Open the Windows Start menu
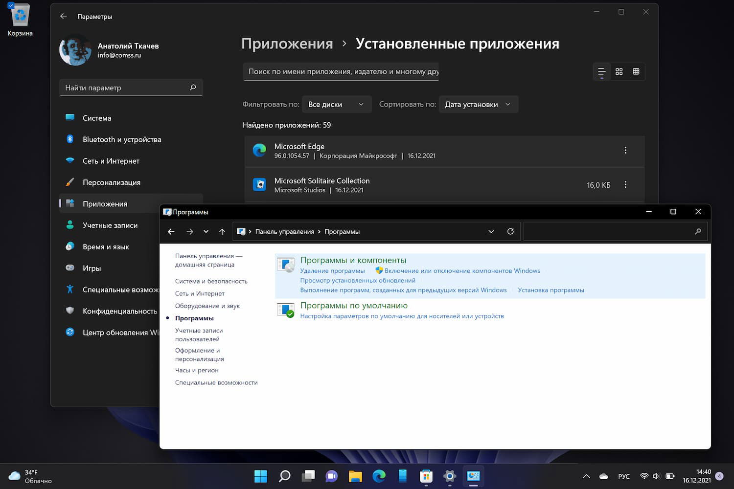This screenshot has height=489, width=734. (x=261, y=476)
